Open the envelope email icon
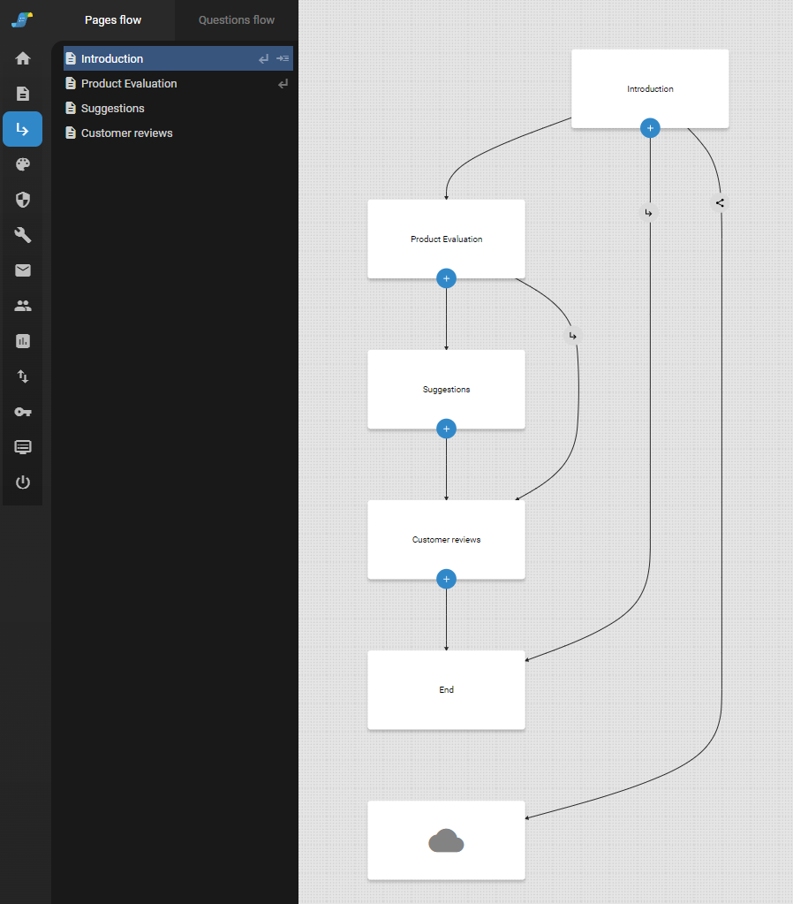793x904 pixels. (23, 270)
